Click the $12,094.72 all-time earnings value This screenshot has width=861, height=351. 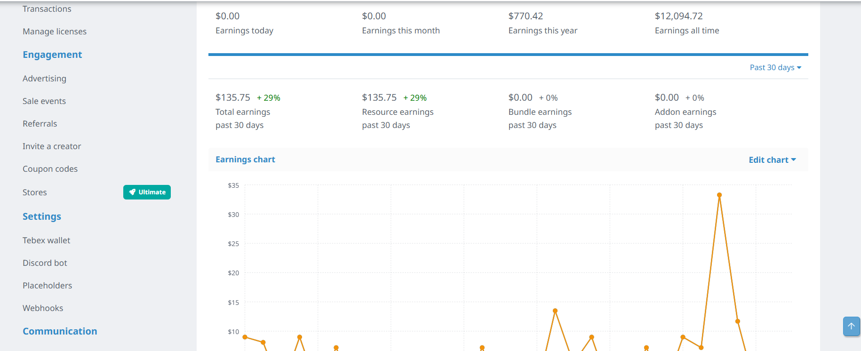[678, 16]
